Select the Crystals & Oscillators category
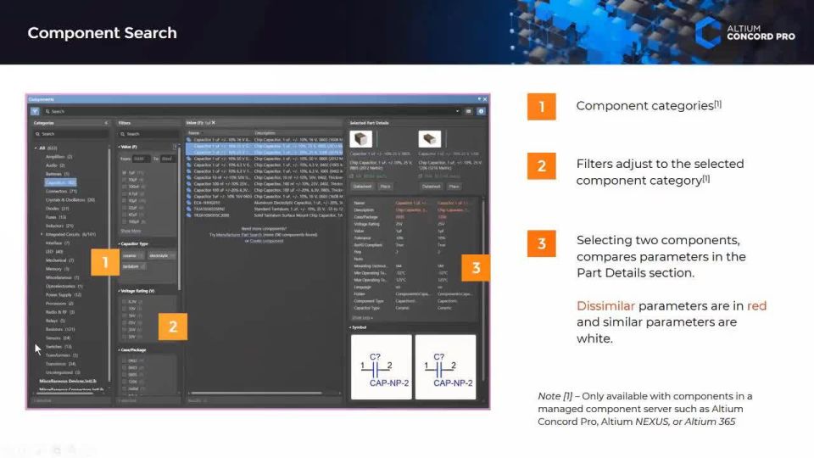814x458 pixels. (x=70, y=200)
